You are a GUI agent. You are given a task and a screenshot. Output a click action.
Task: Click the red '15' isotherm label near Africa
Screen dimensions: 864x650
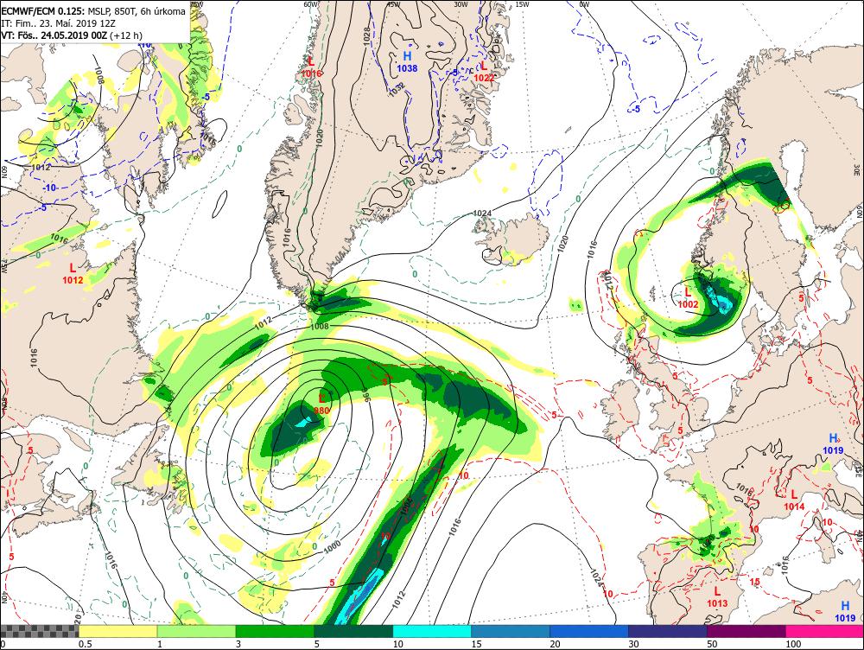pyautogui.click(x=755, y=582)
